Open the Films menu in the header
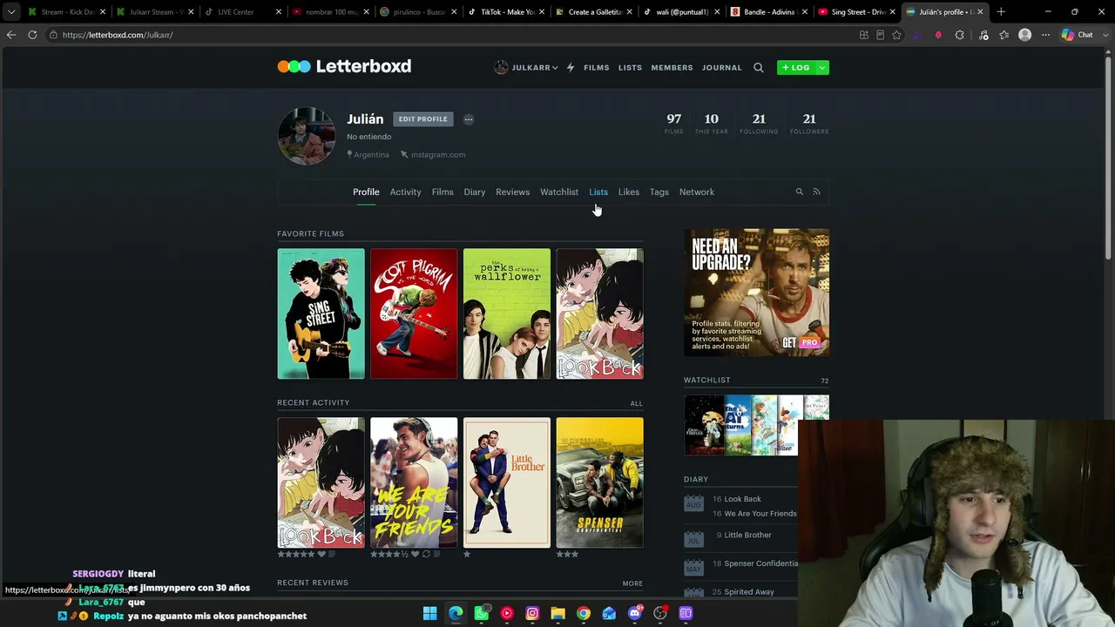Image resolution: width=1115 pixels, height=627 pixels. click(x=597, y=67)
